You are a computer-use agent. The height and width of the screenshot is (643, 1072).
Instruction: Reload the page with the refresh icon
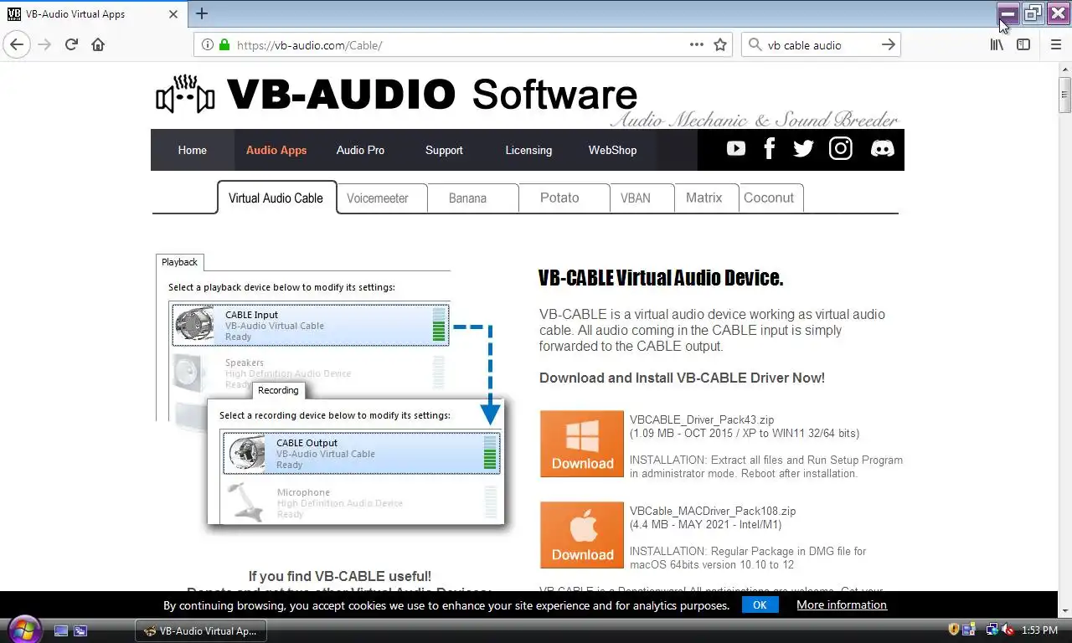click(x=71, y=44)
